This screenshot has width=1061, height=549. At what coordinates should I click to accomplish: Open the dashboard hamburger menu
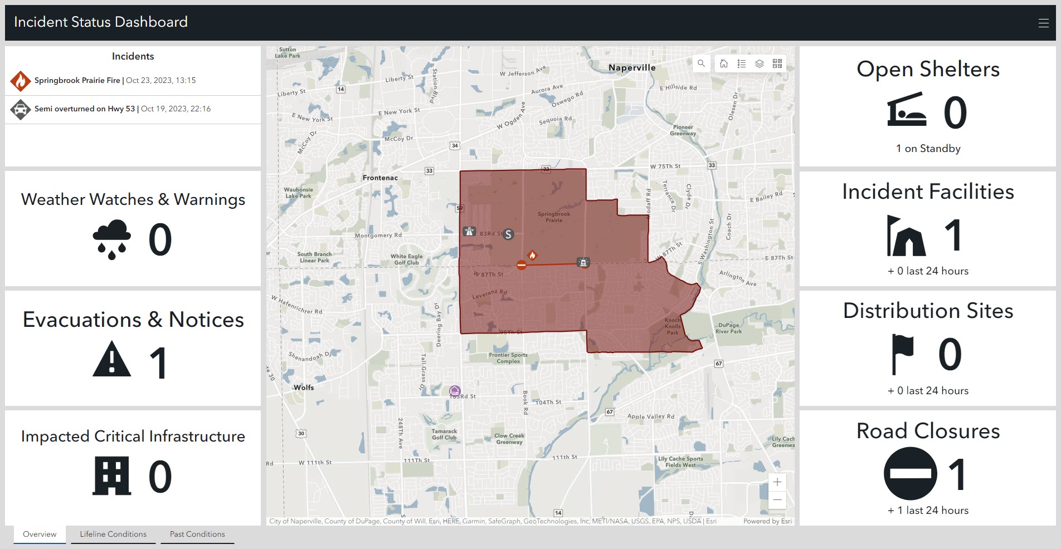click(1043, 22)
